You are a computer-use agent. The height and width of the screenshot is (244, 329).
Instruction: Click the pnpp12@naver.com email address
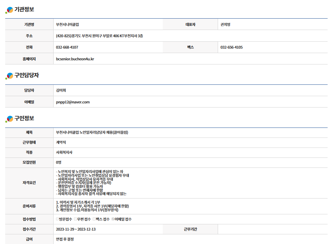tap(73, 102)
